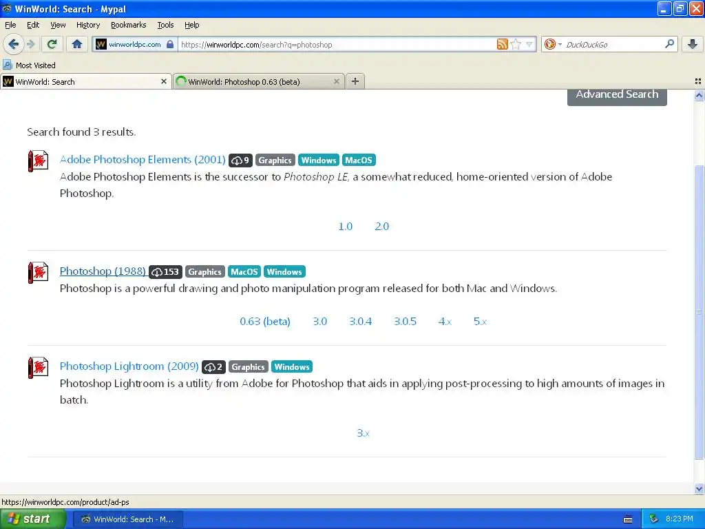Open the Photoshop (1988) link

click(103, 271)
